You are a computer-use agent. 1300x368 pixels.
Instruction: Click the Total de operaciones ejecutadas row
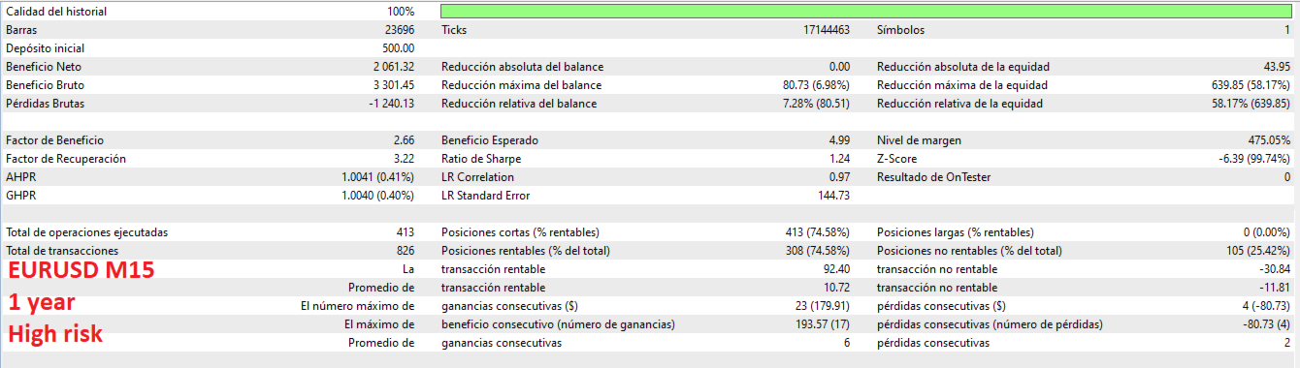(211, 232)
